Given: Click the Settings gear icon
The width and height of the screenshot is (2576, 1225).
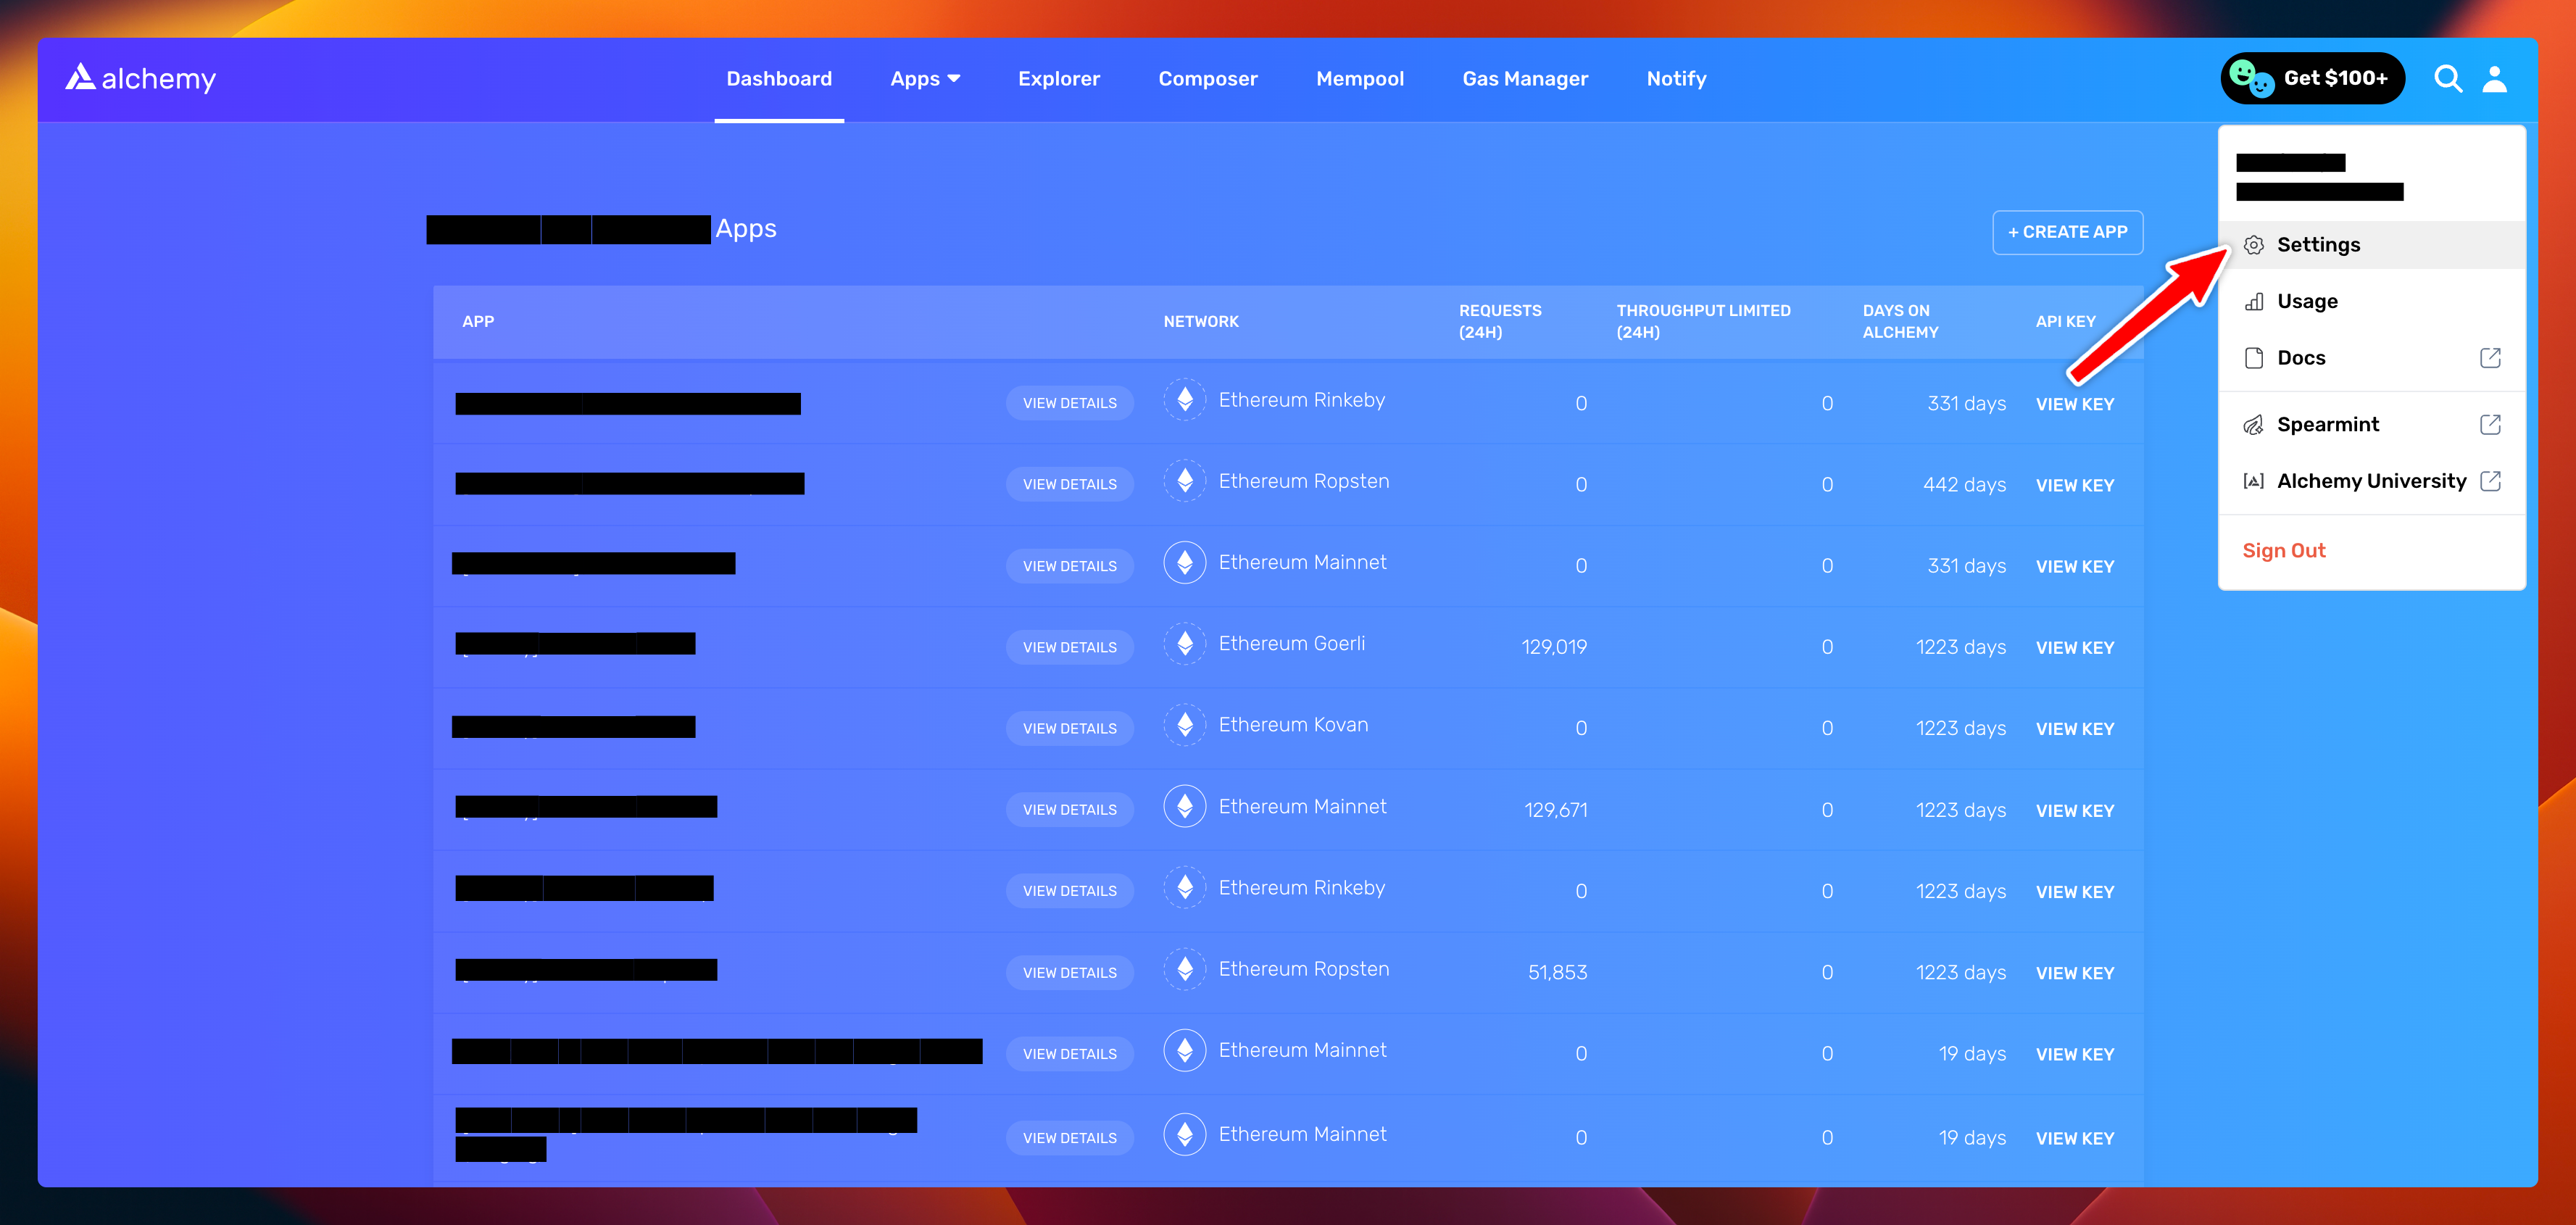Looking at the screenshot, I should [2253, 245].
